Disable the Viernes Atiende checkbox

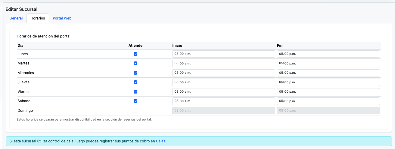pos(135,92)
